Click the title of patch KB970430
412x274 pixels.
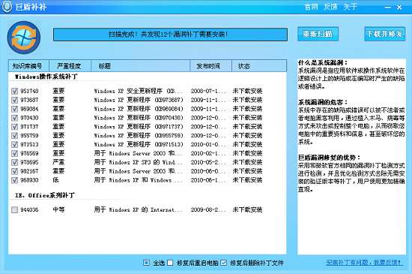(x=139, y=118)
